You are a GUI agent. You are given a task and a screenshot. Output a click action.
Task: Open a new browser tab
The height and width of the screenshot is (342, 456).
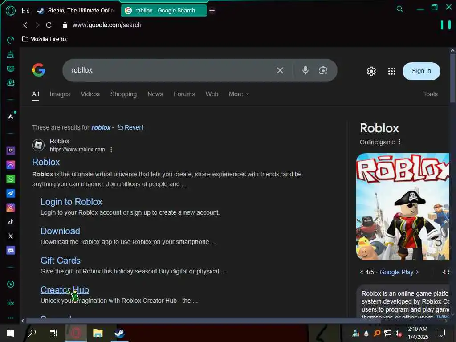click(x=212, y=11)
